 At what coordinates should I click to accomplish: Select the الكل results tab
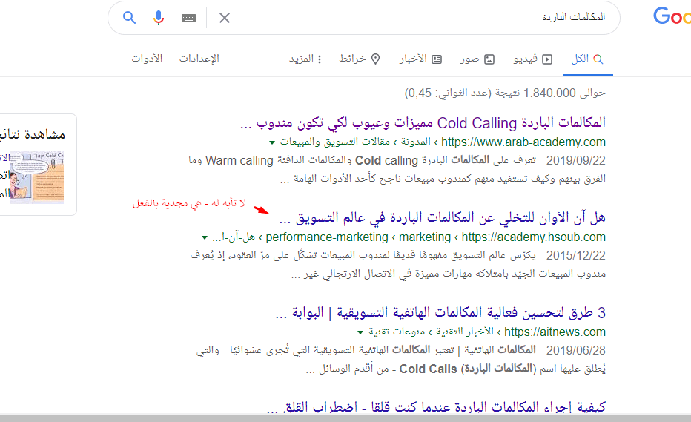[x=587, y=59]
